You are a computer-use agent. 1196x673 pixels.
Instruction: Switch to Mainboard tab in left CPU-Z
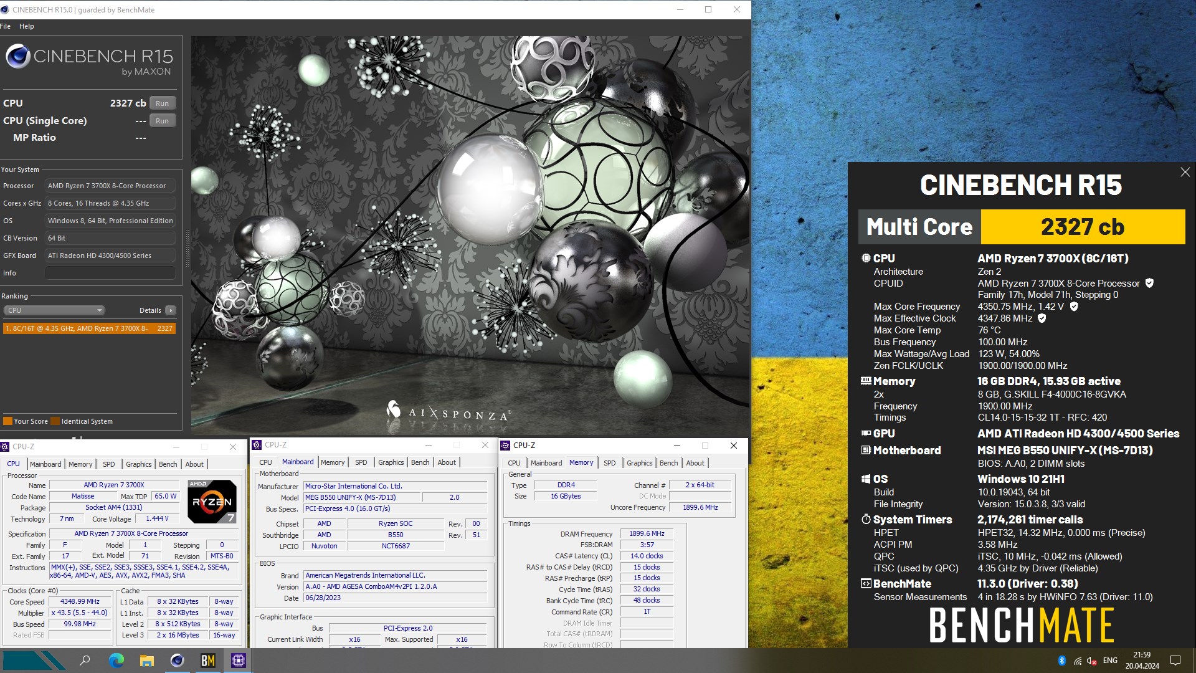[x=45, y=464]
